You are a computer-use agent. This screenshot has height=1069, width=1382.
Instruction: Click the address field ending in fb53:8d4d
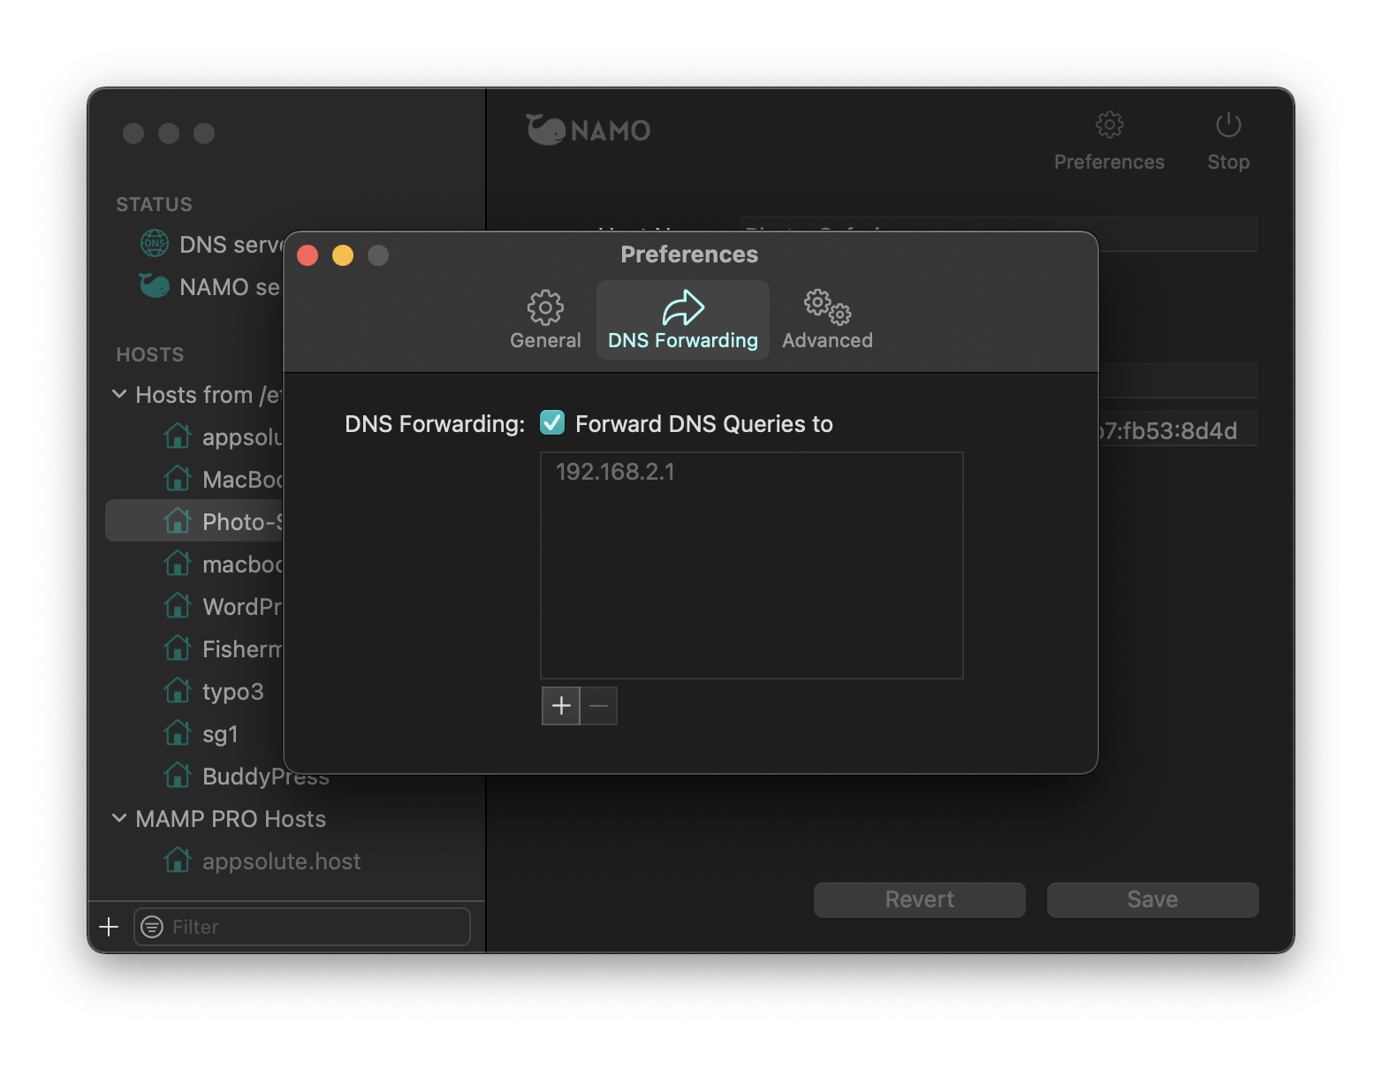coord(1177,430)
